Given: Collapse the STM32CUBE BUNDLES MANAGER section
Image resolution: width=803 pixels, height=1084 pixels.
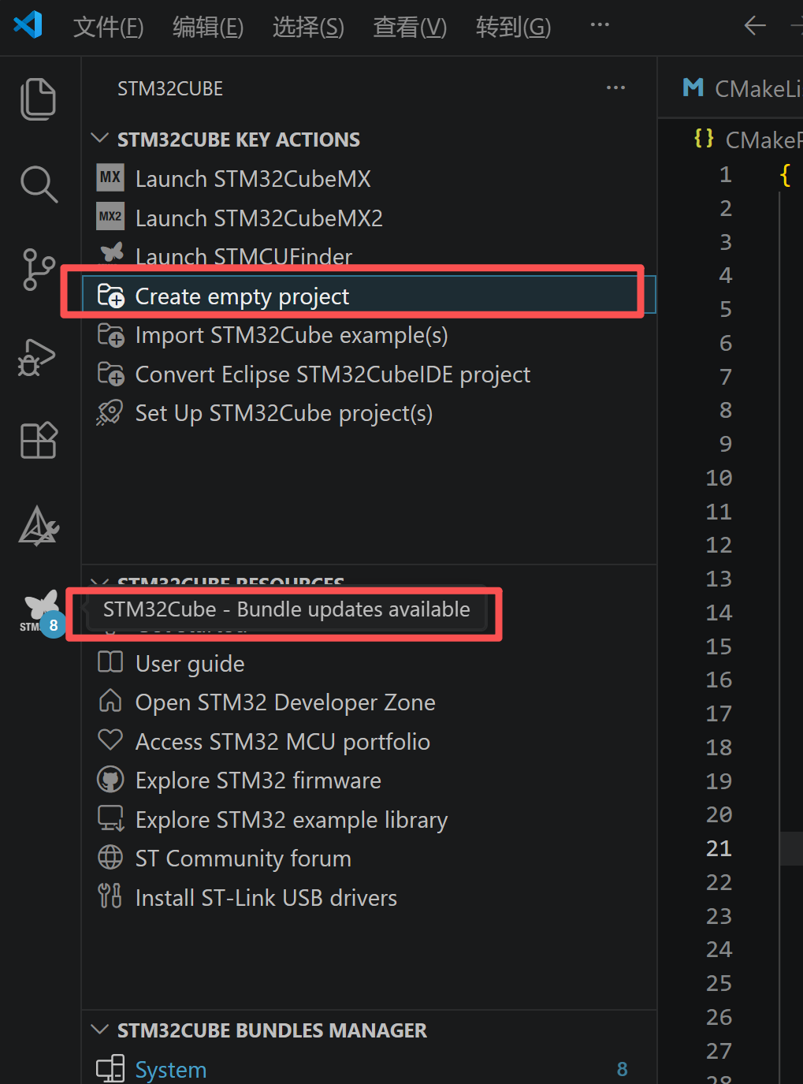Looking at the screenshot, I should [99, 1030].
